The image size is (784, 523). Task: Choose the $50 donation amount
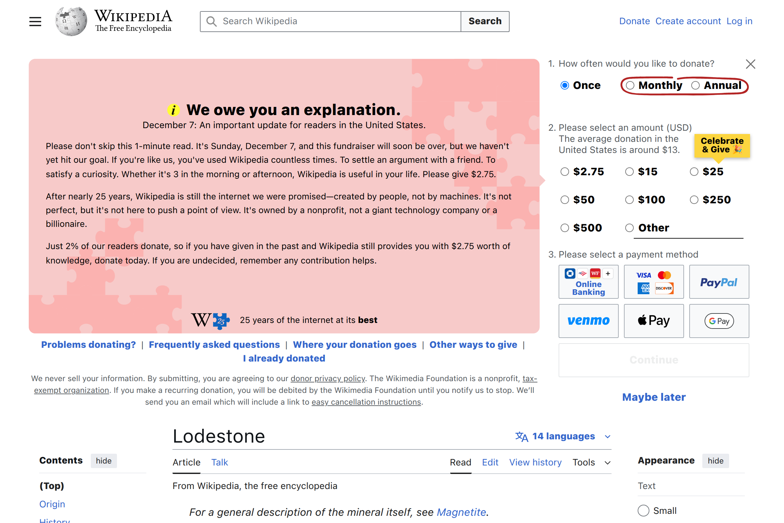pos(565,200)
